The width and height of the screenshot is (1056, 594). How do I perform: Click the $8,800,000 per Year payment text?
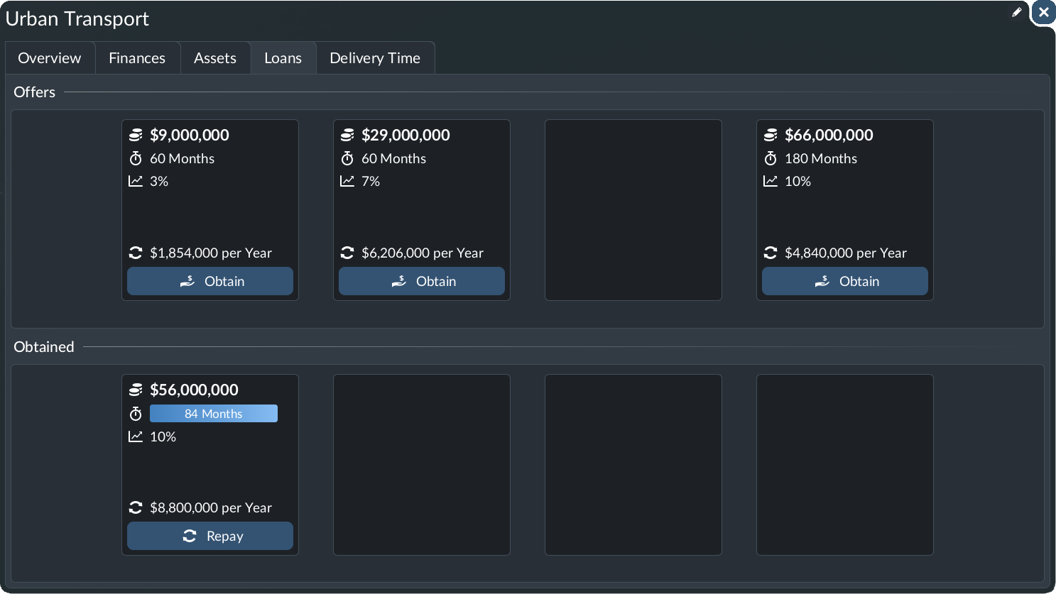(x=211, y=507)
